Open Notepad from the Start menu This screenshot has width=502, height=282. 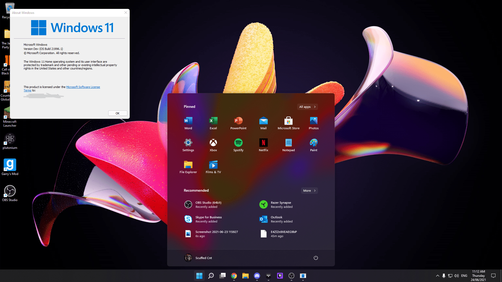point(288,143)
